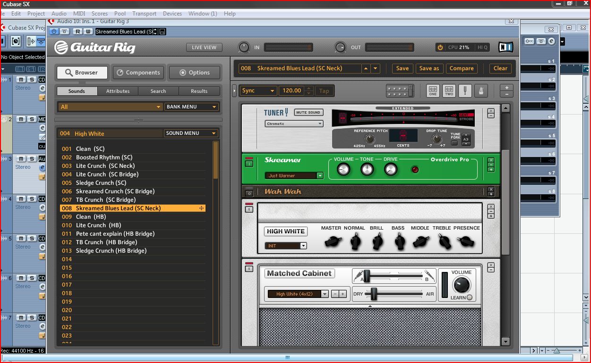Show the Tuner with tuning fork icon
This screenshot has height=363, width=591.
[465, 91]
